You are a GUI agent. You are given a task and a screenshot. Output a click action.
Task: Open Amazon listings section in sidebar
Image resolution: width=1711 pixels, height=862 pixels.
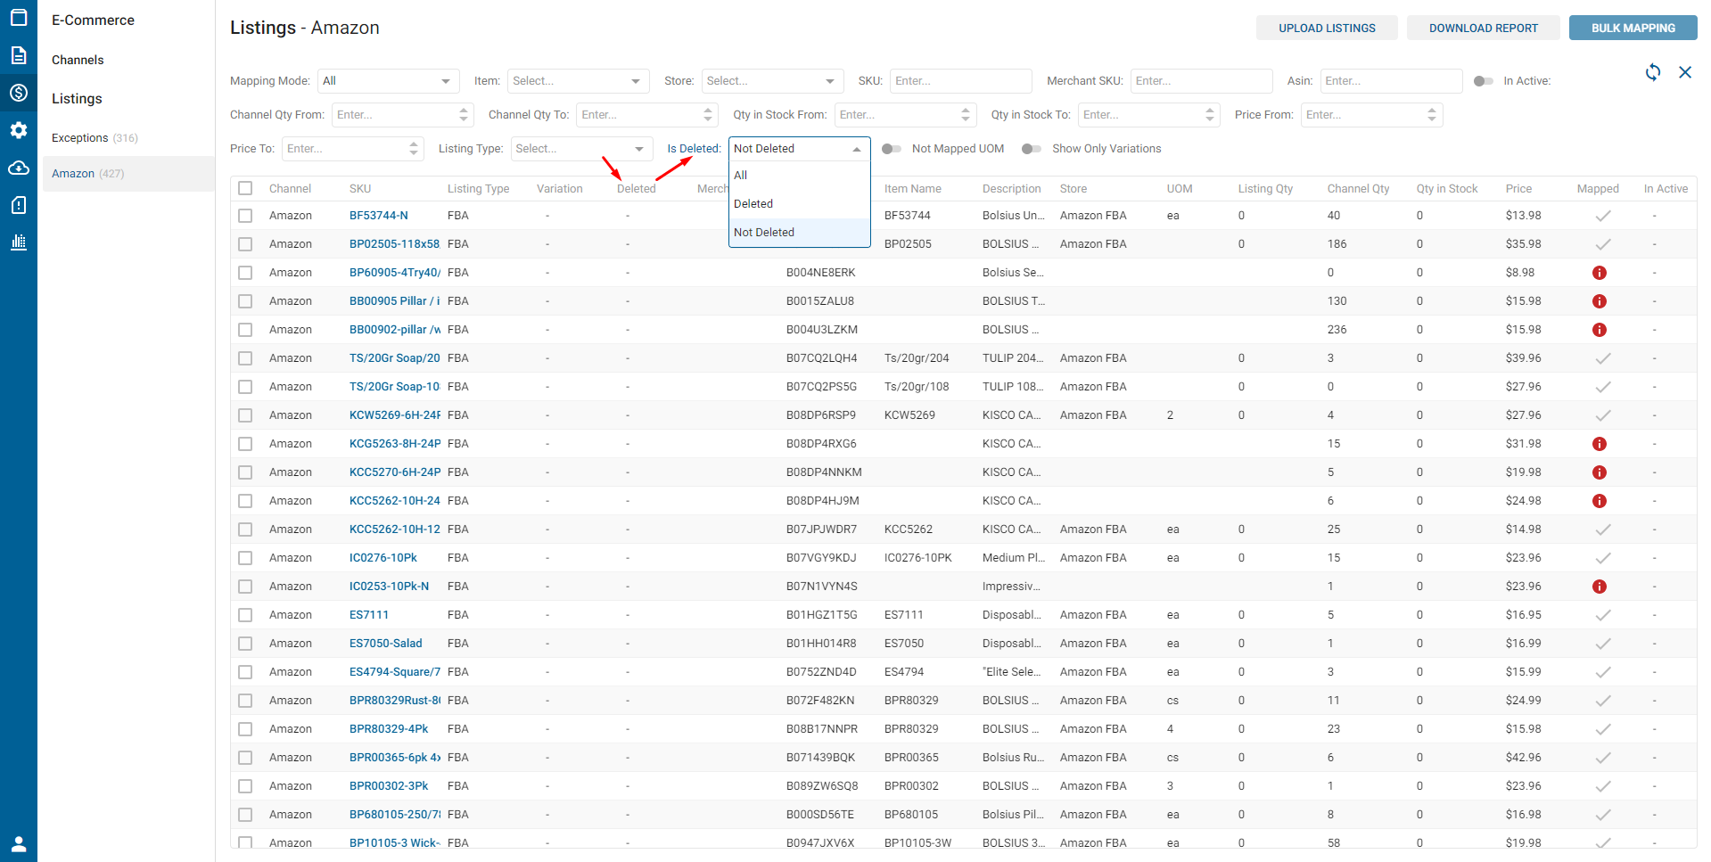[x=128, y=174]
